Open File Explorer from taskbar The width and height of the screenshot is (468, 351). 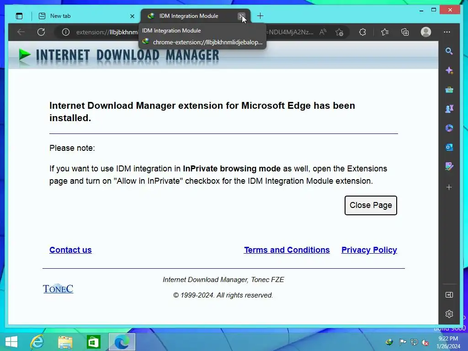click(65, 342)
